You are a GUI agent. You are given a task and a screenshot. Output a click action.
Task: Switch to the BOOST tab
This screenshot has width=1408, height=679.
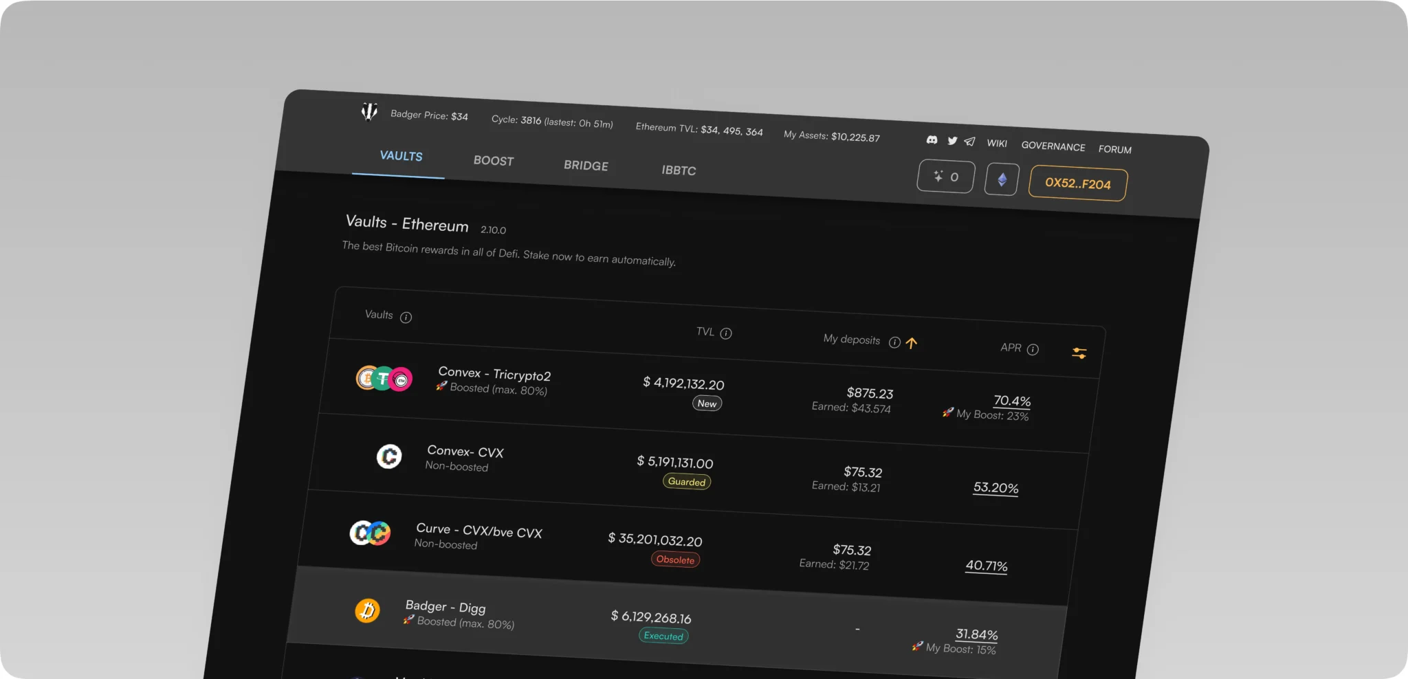494,161
